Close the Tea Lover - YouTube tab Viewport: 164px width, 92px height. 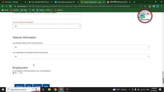[x=25, y=2]
